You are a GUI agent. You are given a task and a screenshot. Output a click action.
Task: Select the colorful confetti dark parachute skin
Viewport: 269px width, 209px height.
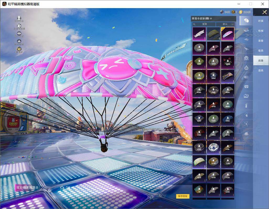tap(228, 76)
